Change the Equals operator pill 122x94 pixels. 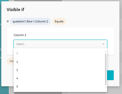(x=59, y=21)
